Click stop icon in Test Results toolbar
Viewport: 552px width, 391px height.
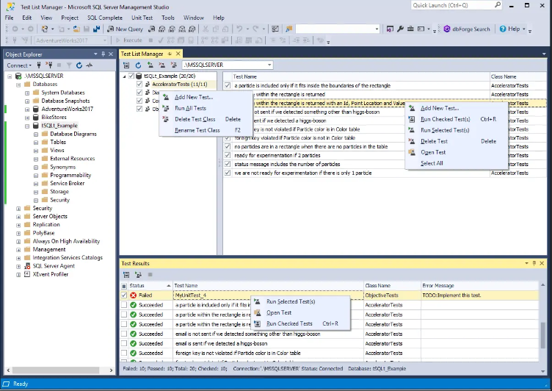pos(150,275)
